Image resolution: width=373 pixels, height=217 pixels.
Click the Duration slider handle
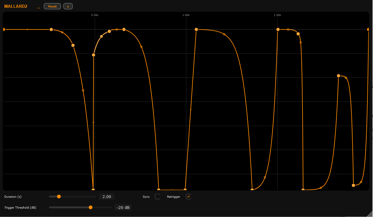pyautogui.click(x=59, y=197)
